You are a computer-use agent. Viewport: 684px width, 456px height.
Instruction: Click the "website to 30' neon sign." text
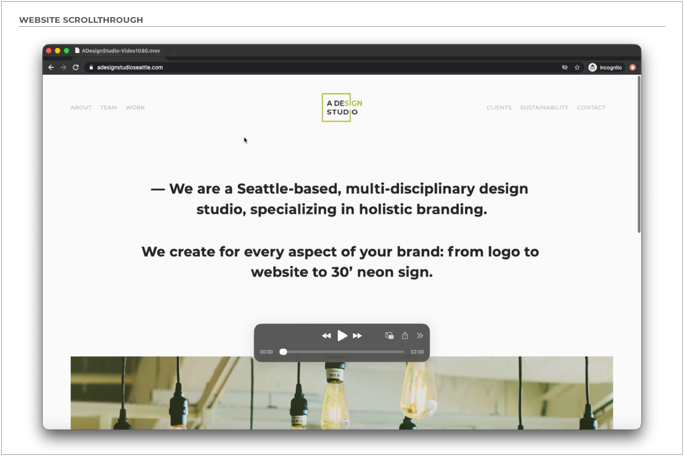pos(342,272)
